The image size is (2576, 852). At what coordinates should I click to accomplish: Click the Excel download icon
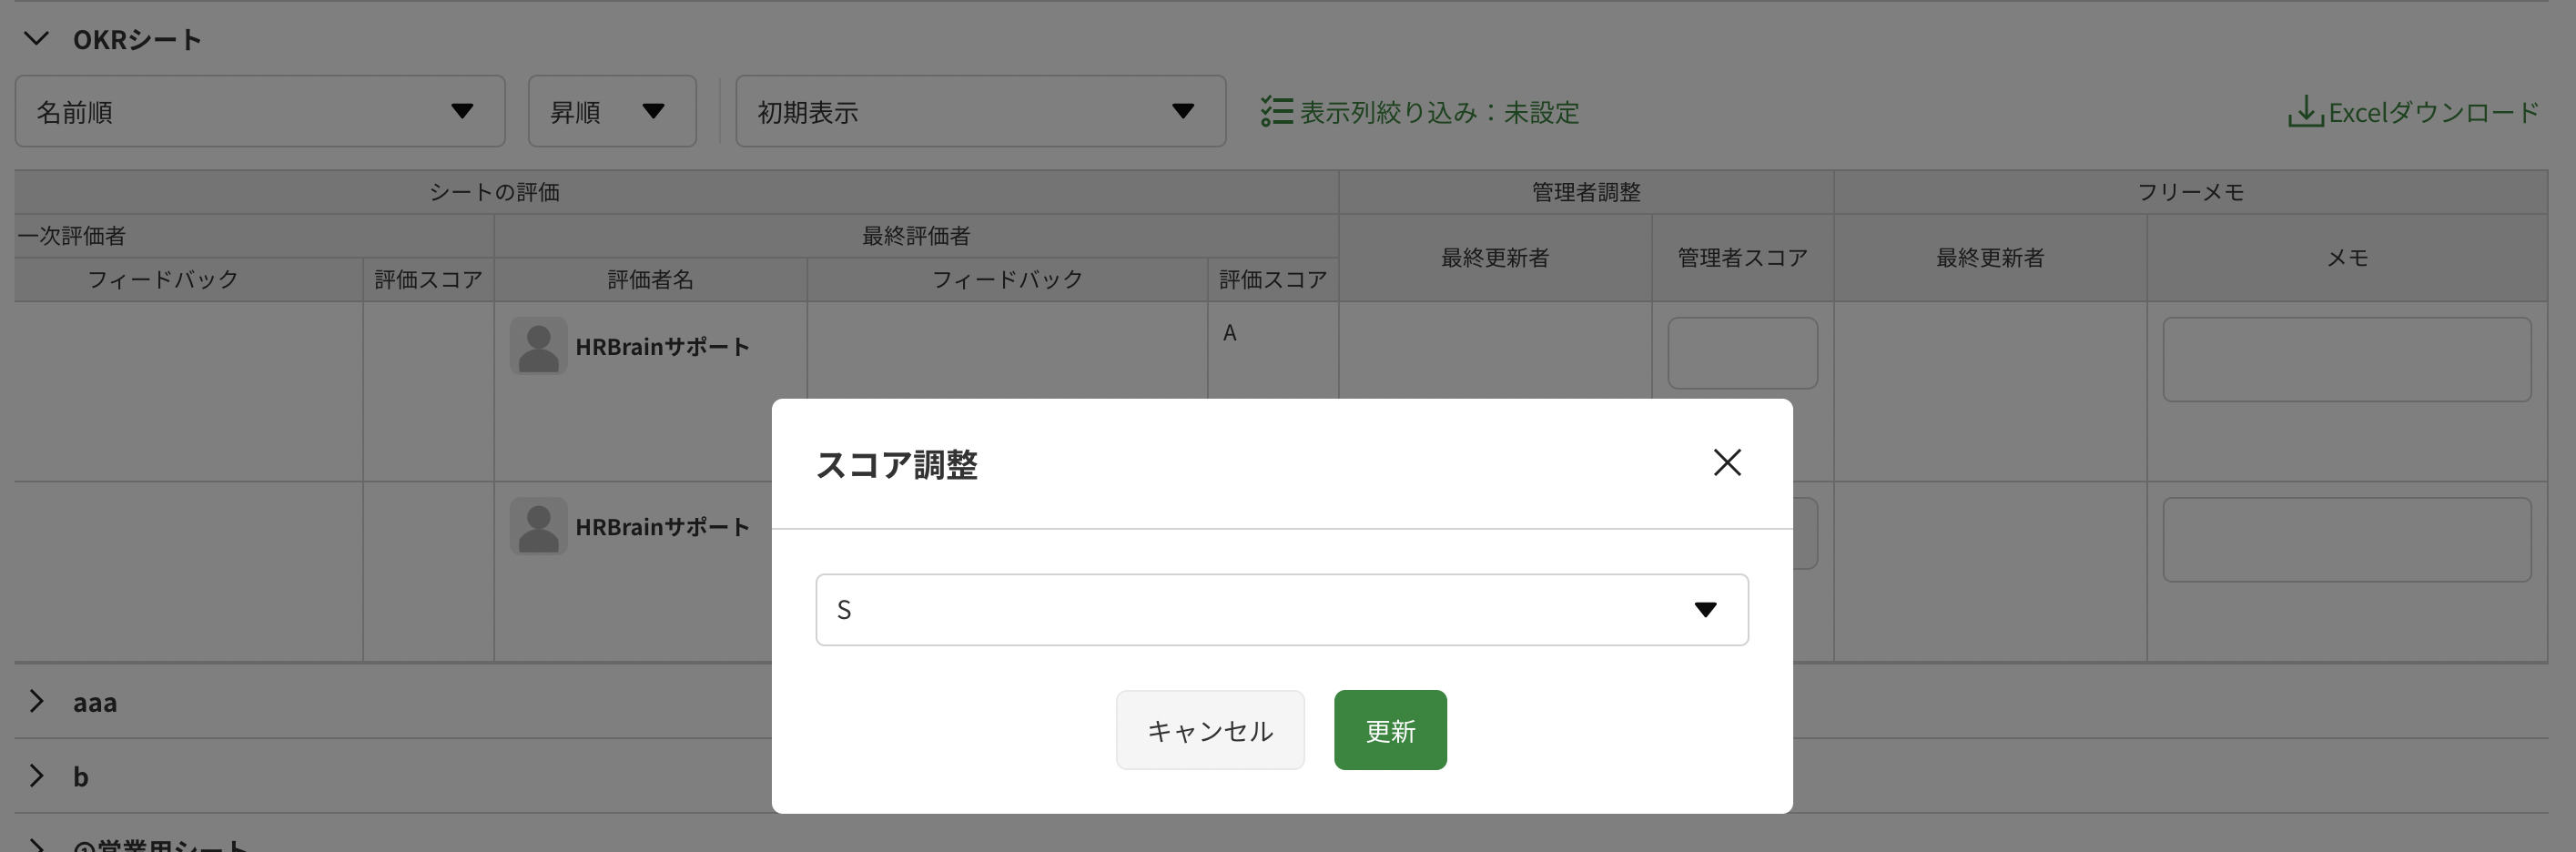[x=2304, y=112]
